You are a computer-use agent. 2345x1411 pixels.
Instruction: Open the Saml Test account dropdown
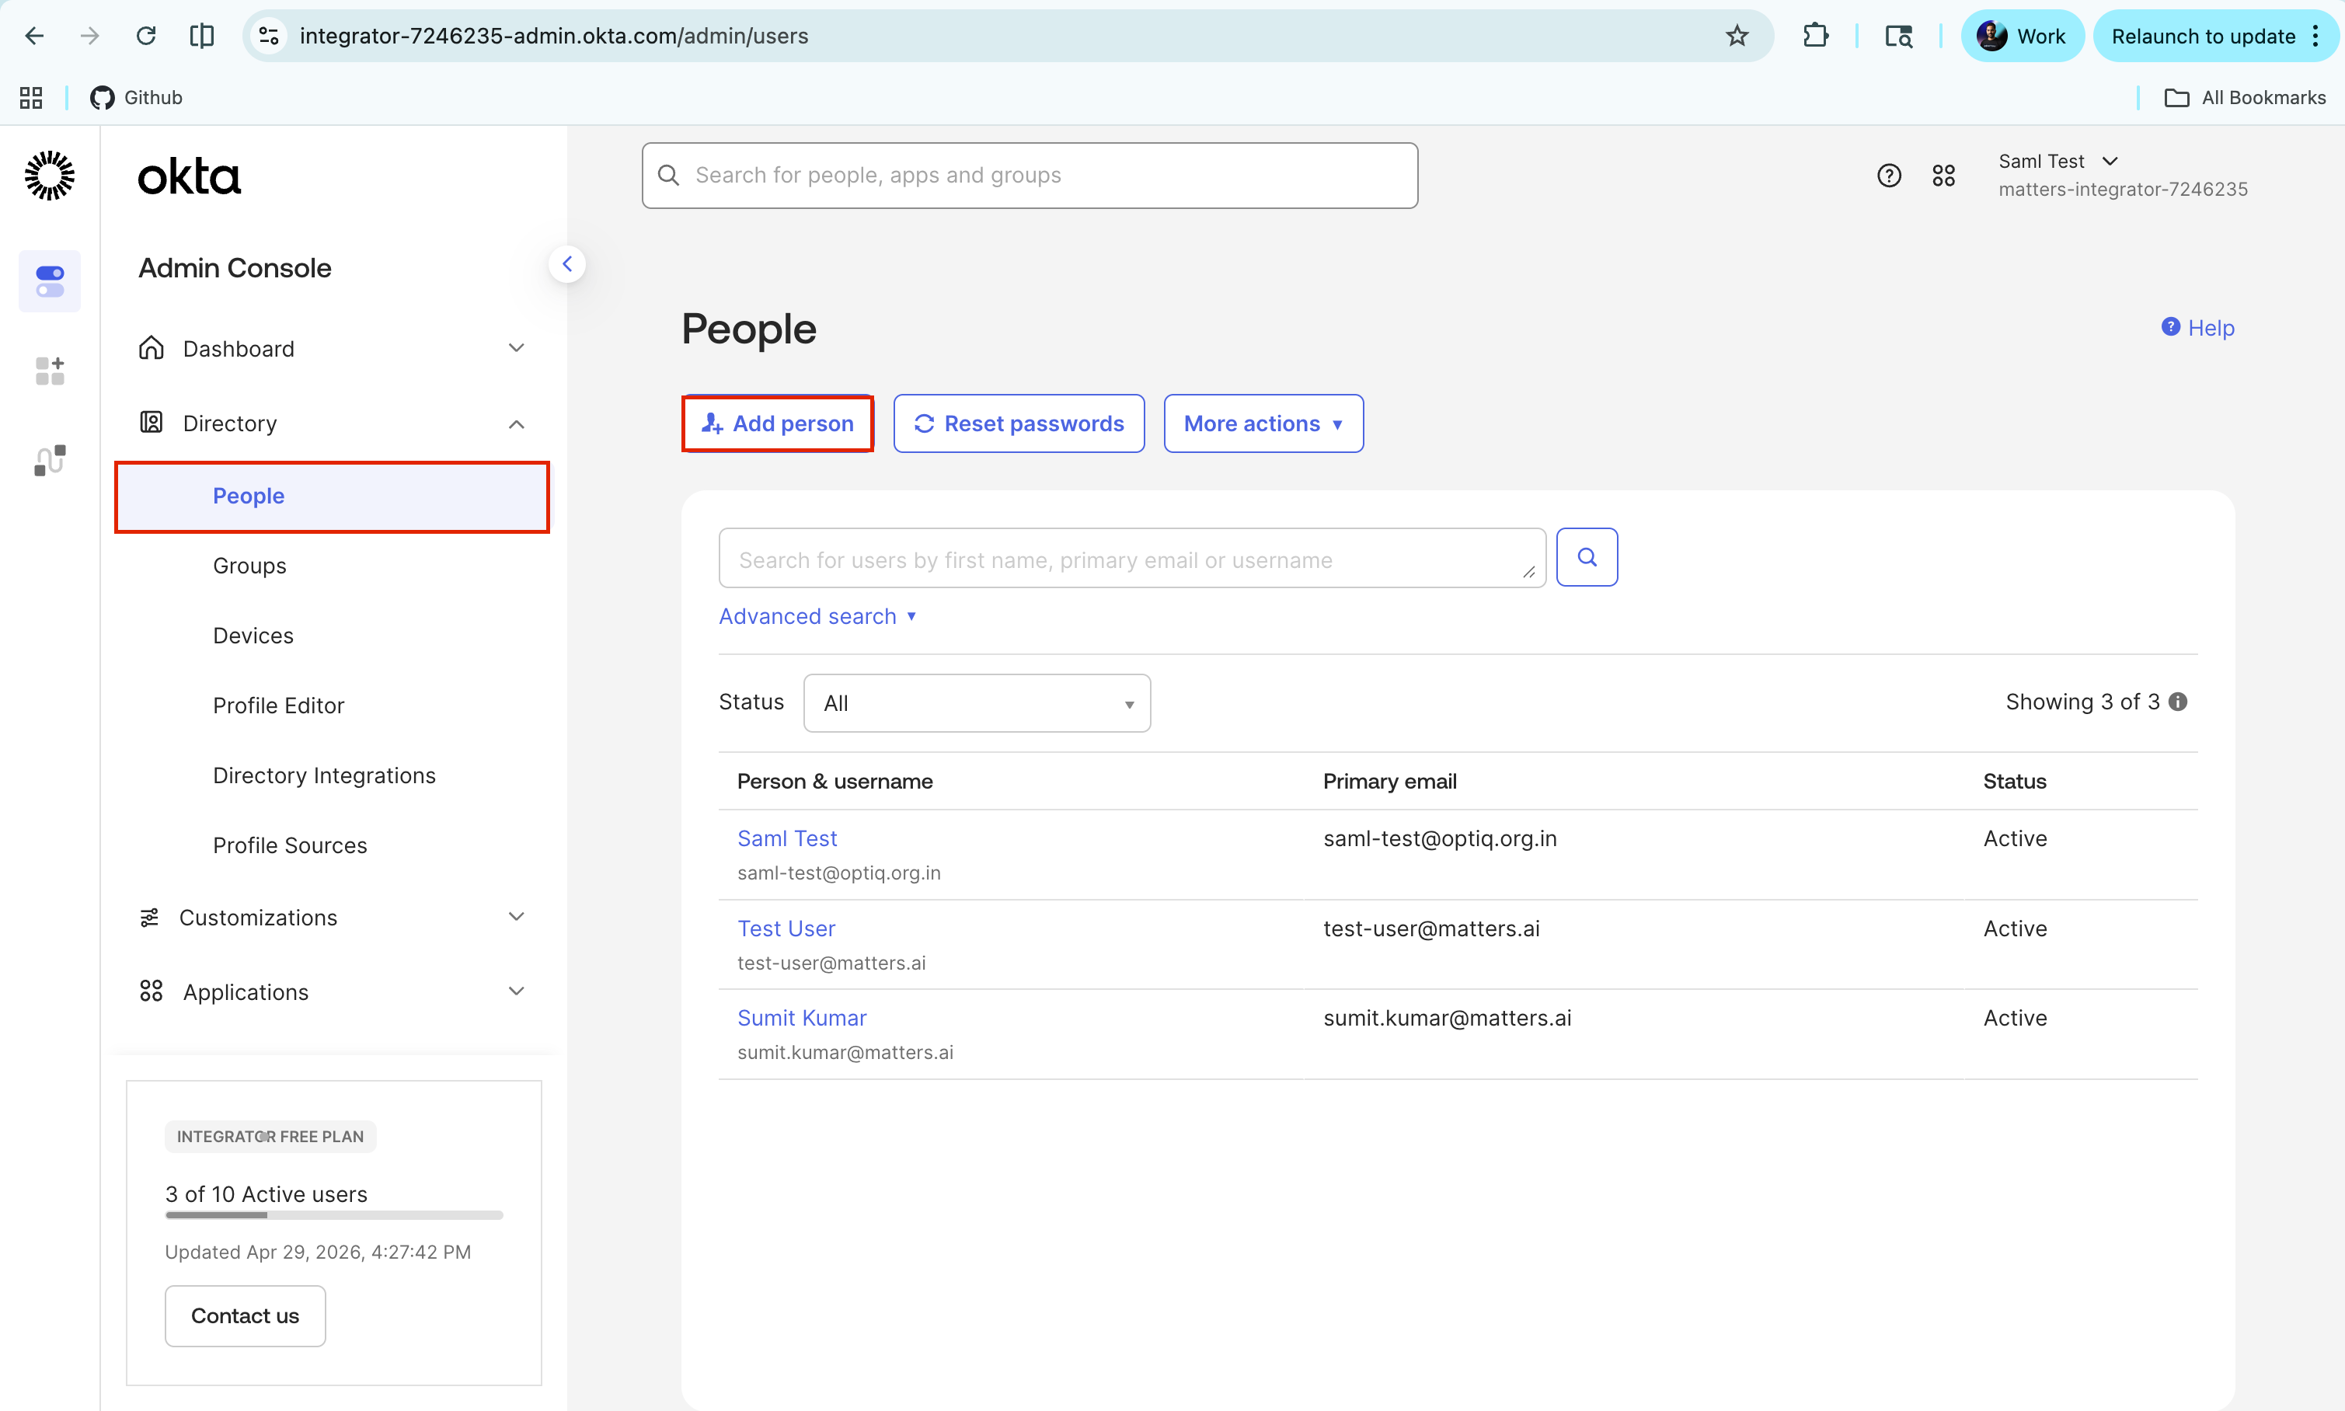click(x=2058, y=162)
